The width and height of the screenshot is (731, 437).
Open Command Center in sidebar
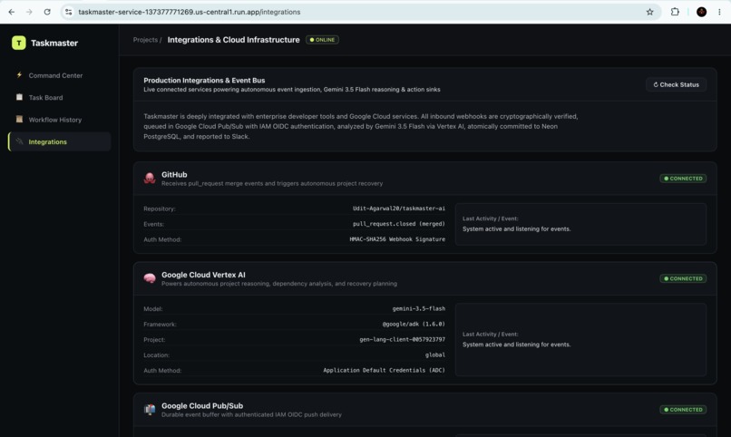click(x=59, y=75)
